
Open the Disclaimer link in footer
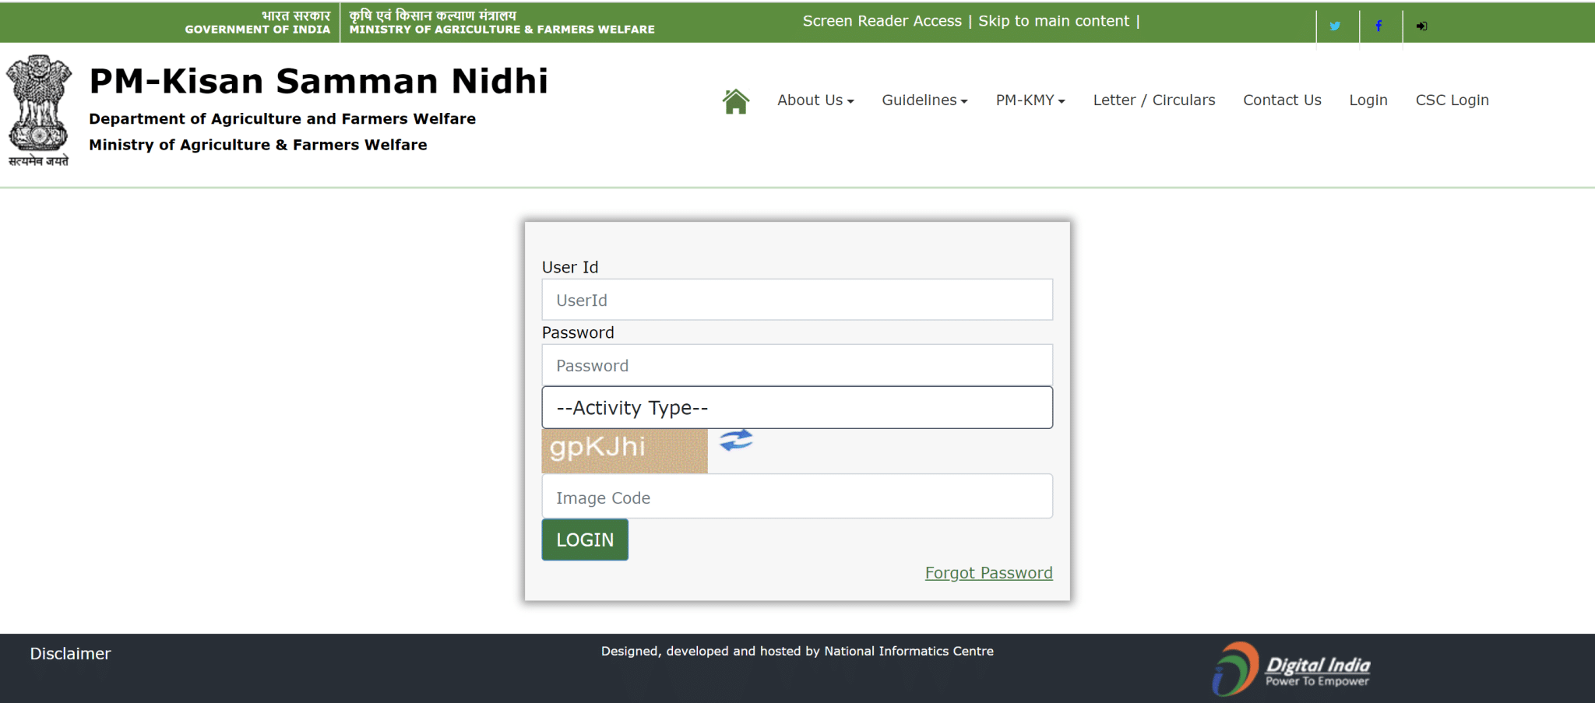click(69, 653)
